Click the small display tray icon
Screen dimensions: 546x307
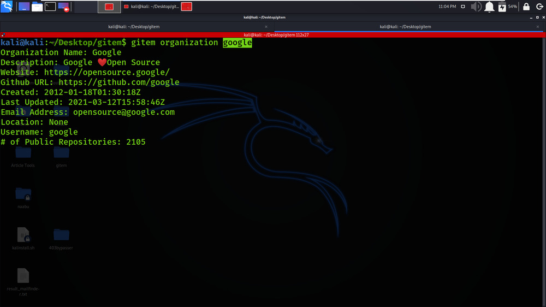click(463, 7)
